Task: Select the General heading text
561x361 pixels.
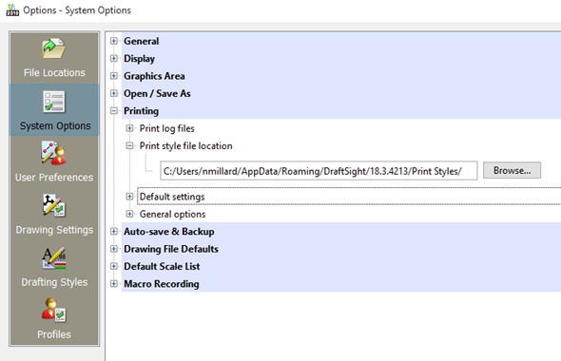Action: [142, 41]
